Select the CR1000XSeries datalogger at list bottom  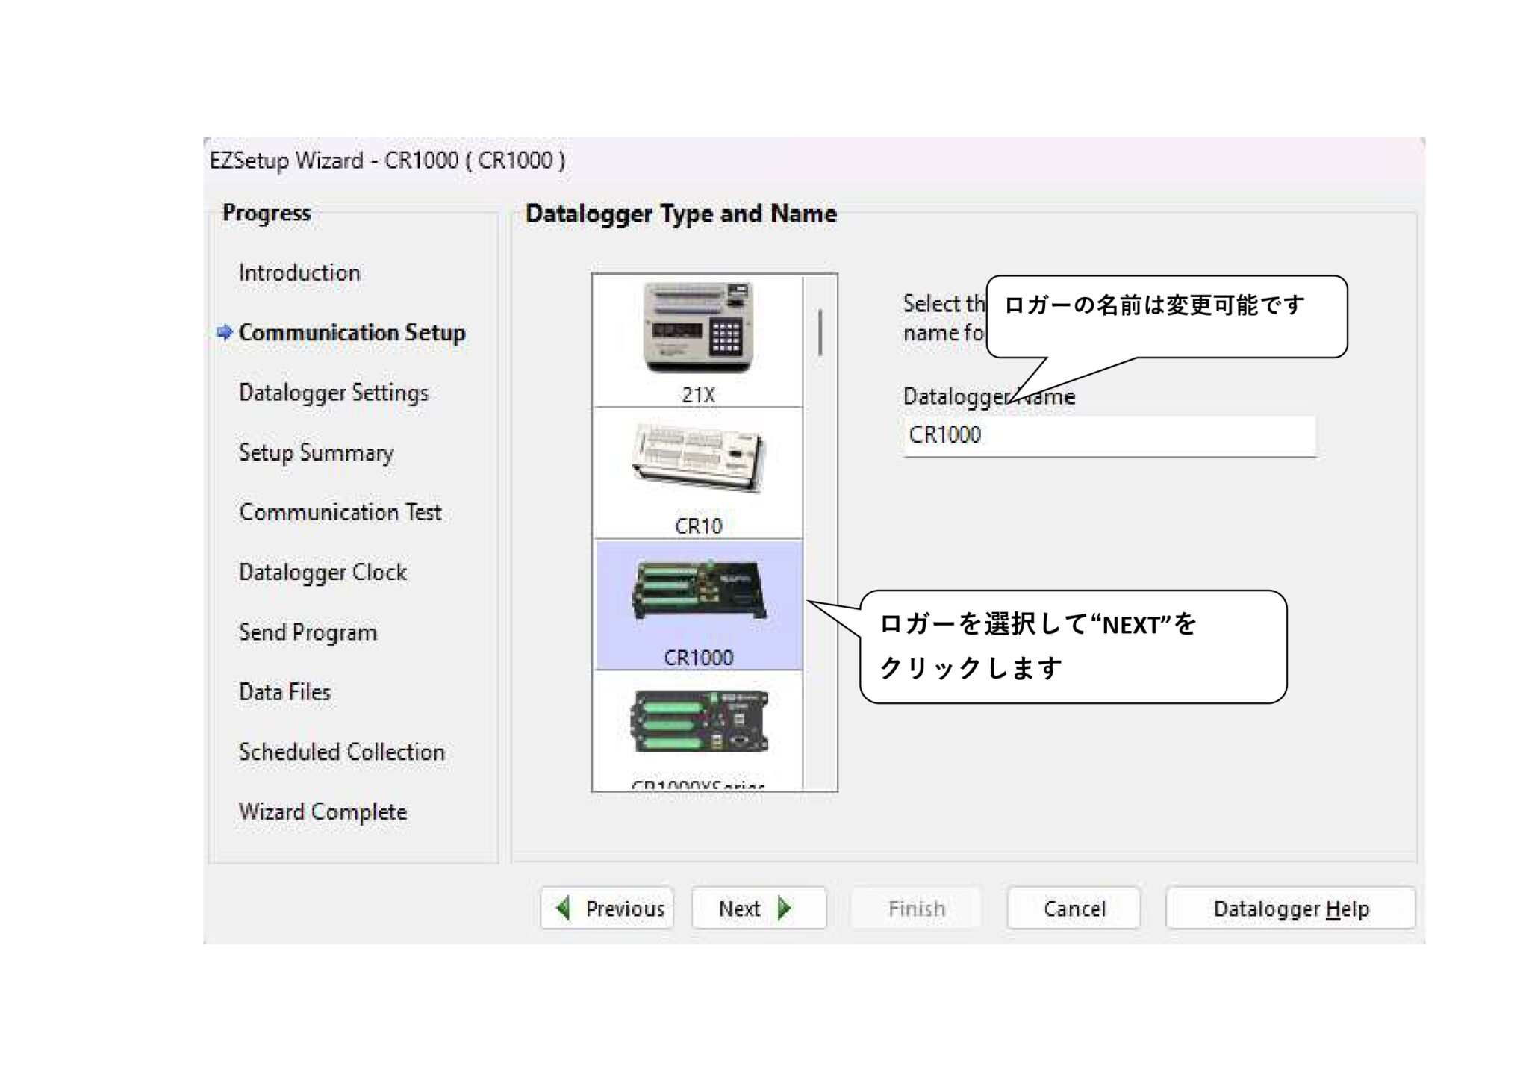[698, 730]
